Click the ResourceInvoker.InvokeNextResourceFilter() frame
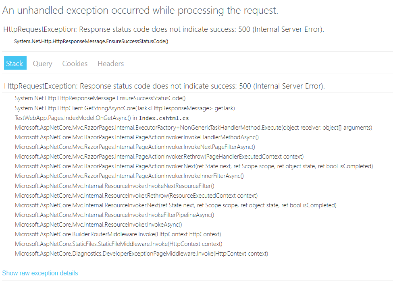This screenshot has height=283, width=393. (x=114, y=186)
